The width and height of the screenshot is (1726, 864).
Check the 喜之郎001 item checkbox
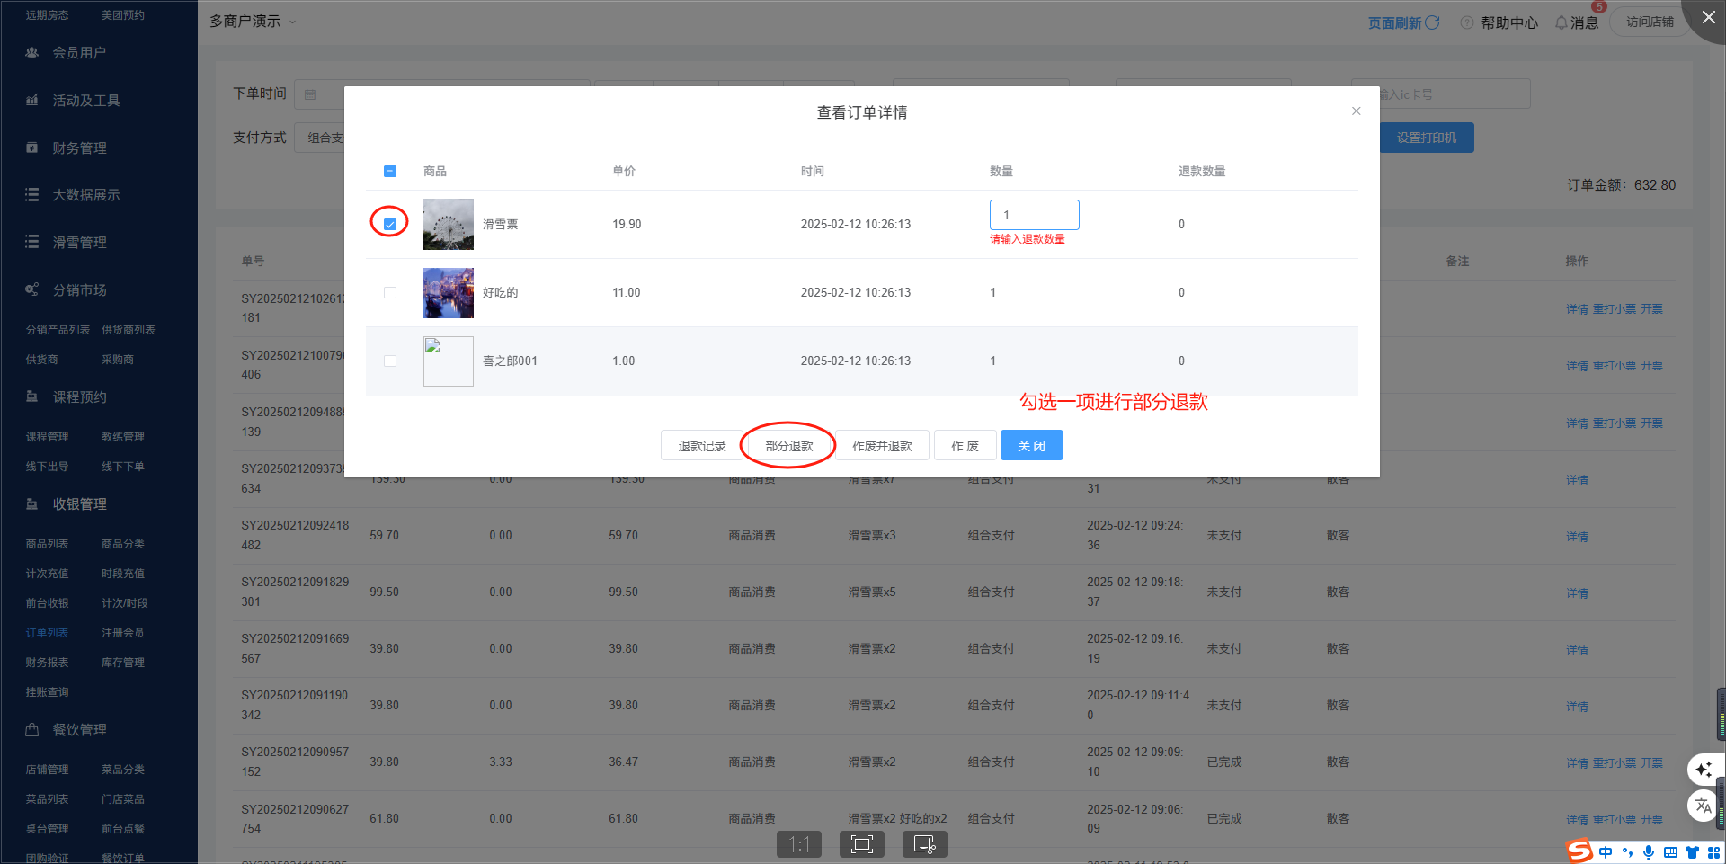point(390,361)
